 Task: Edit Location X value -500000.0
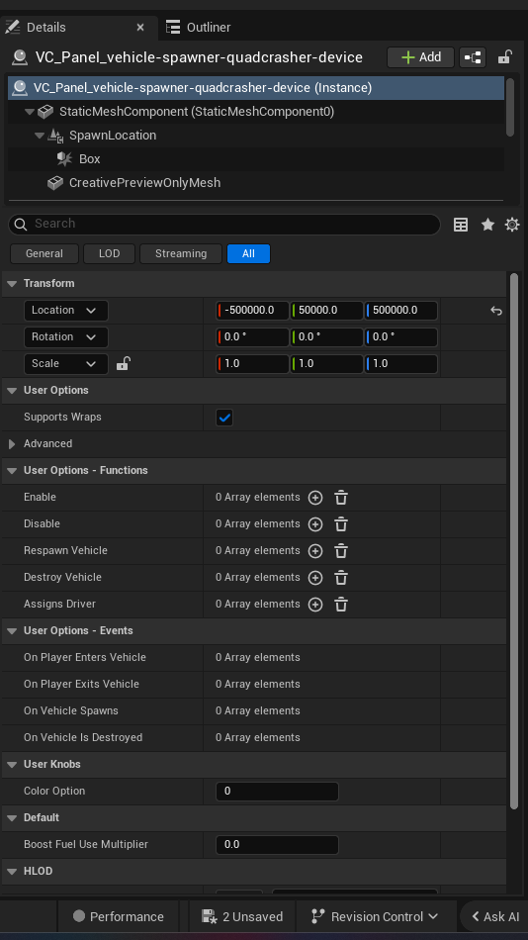252,311
